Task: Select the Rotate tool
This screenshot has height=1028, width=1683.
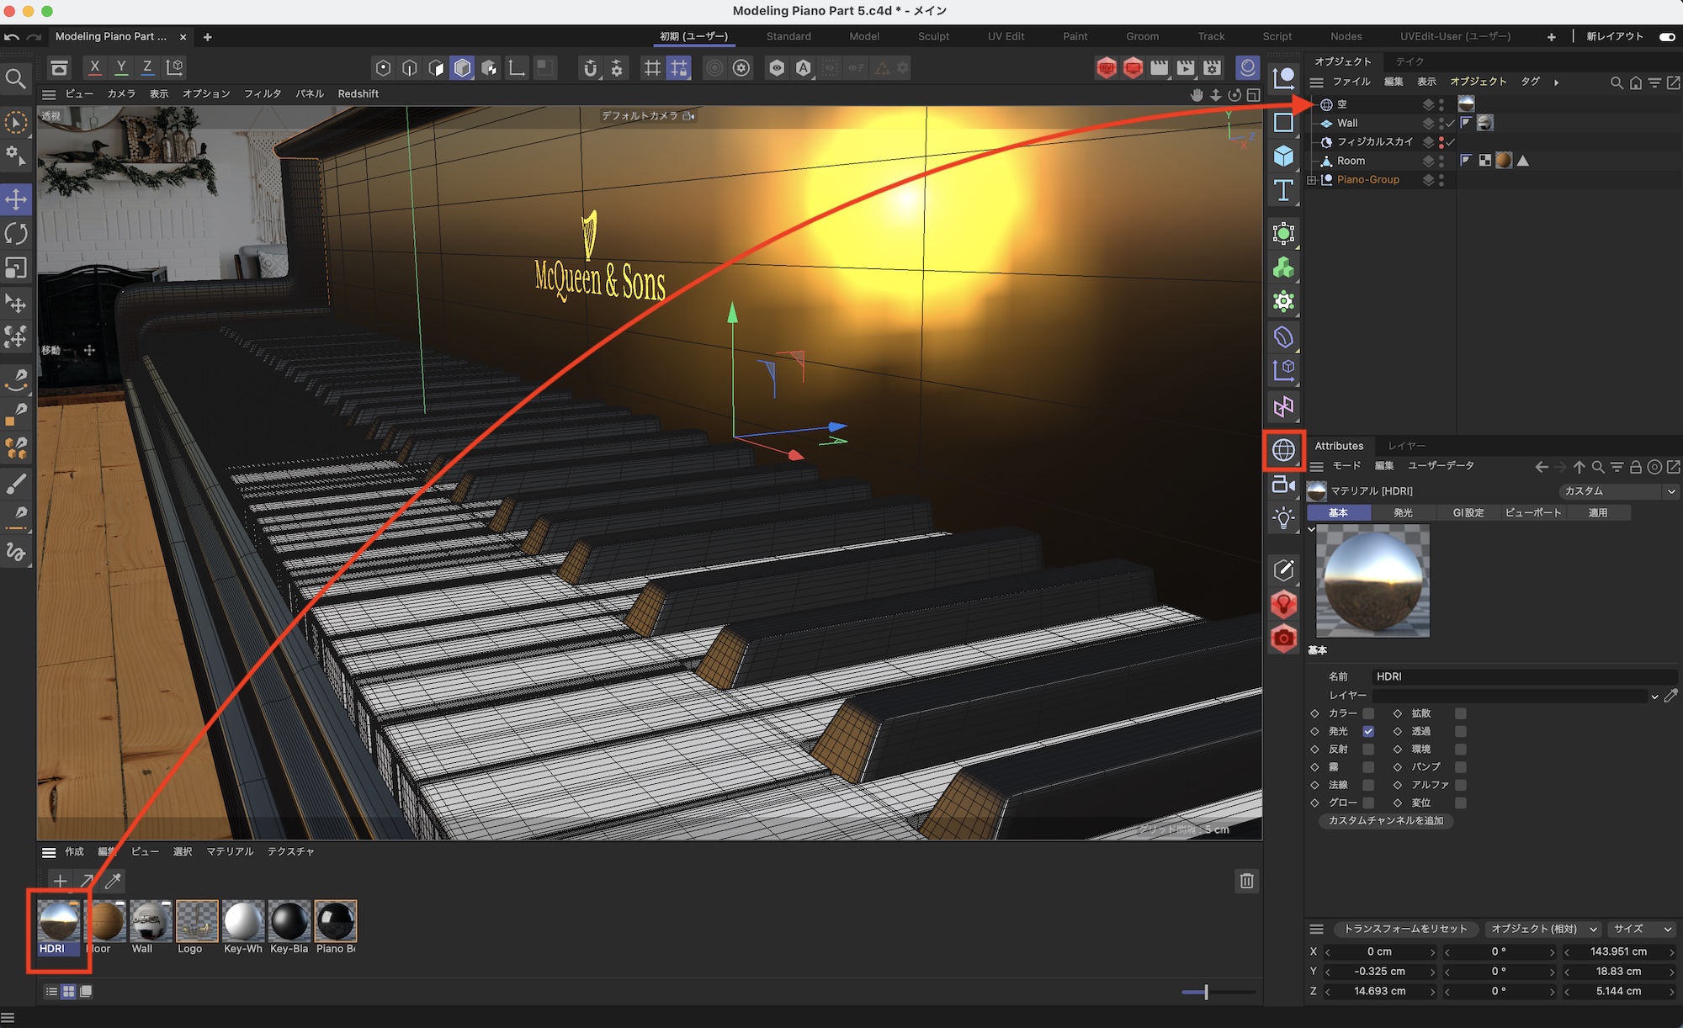Action: click(x=16, y=233)
